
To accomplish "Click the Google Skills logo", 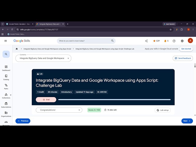I will [22, 41].
